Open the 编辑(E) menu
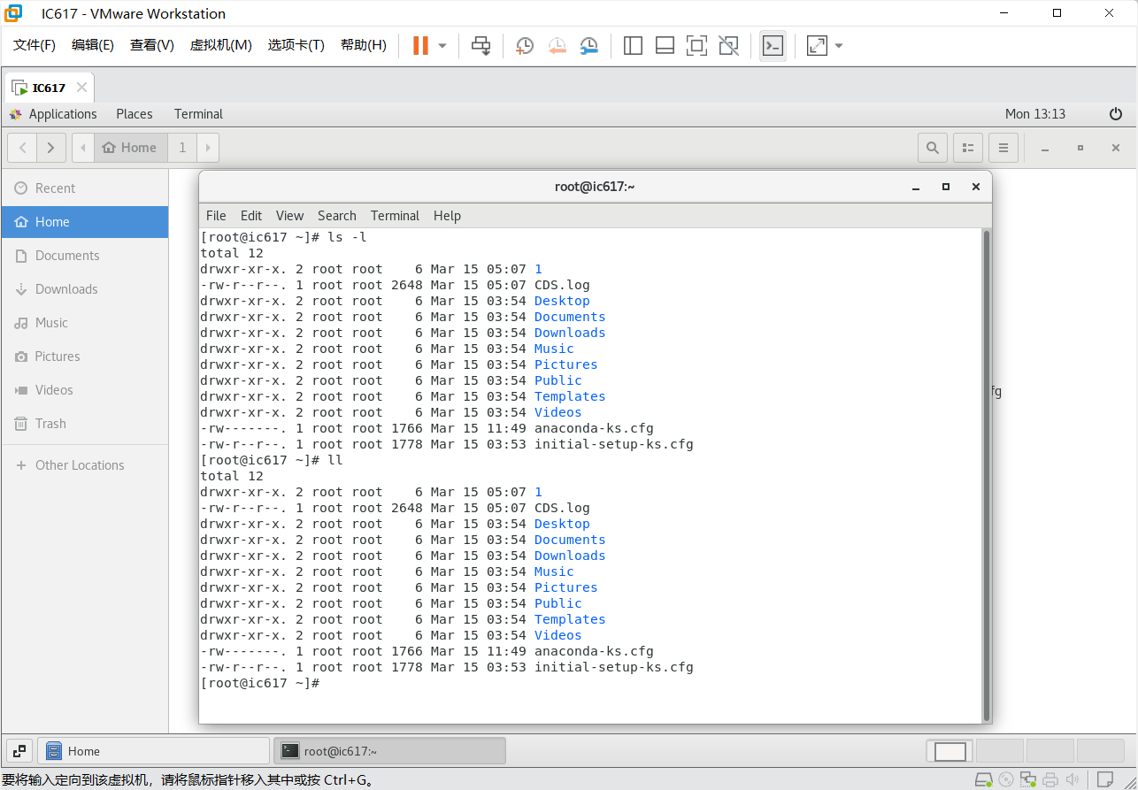Viewport: 1138px width, 790px height. 93,45
